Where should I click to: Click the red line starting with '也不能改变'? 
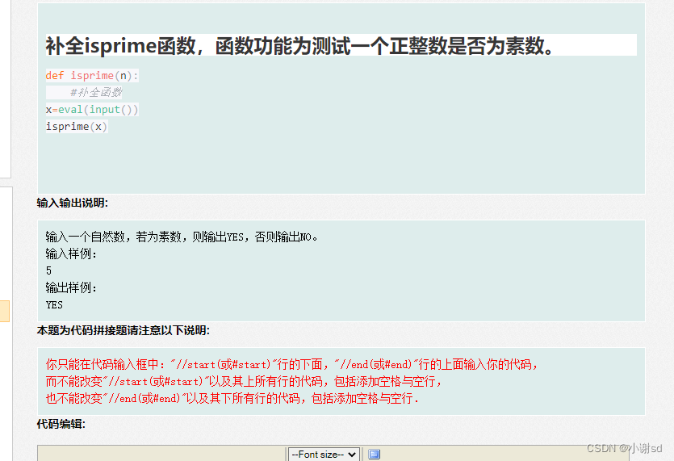click(x=232, y=399)
